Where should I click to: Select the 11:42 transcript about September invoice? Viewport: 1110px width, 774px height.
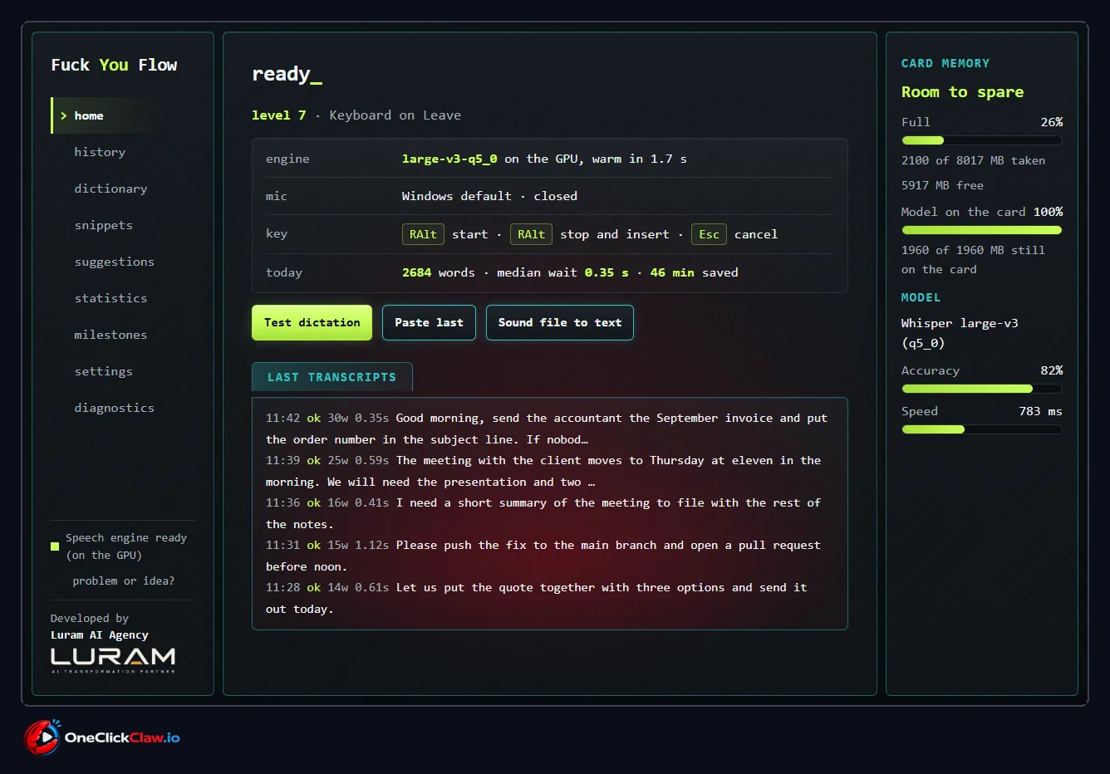click(549, 429)
